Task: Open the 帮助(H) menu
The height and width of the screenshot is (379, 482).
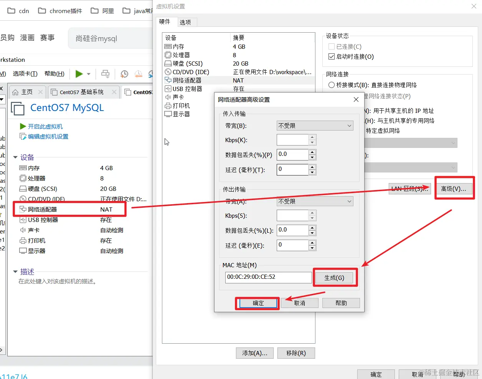Action: click(x=54, y=74)
